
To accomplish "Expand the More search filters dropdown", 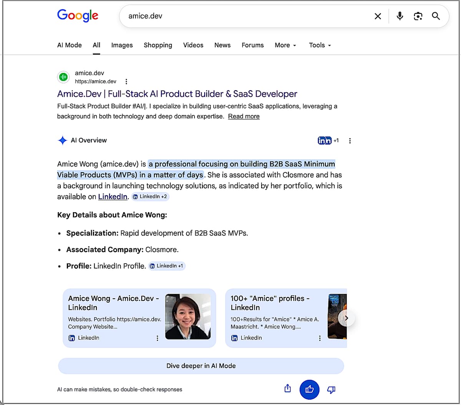I will click(285, 45).
